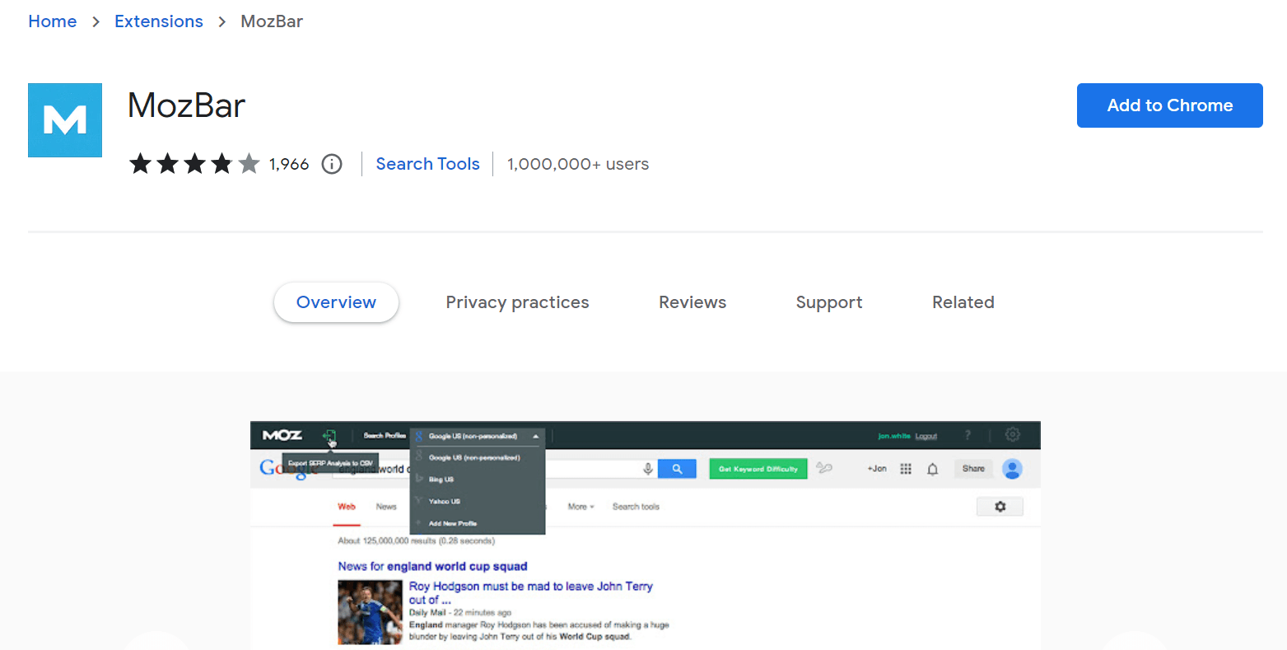Click the Add to Chrome button
This screenshot has width=1287, height=650.
pos(1169,105)
